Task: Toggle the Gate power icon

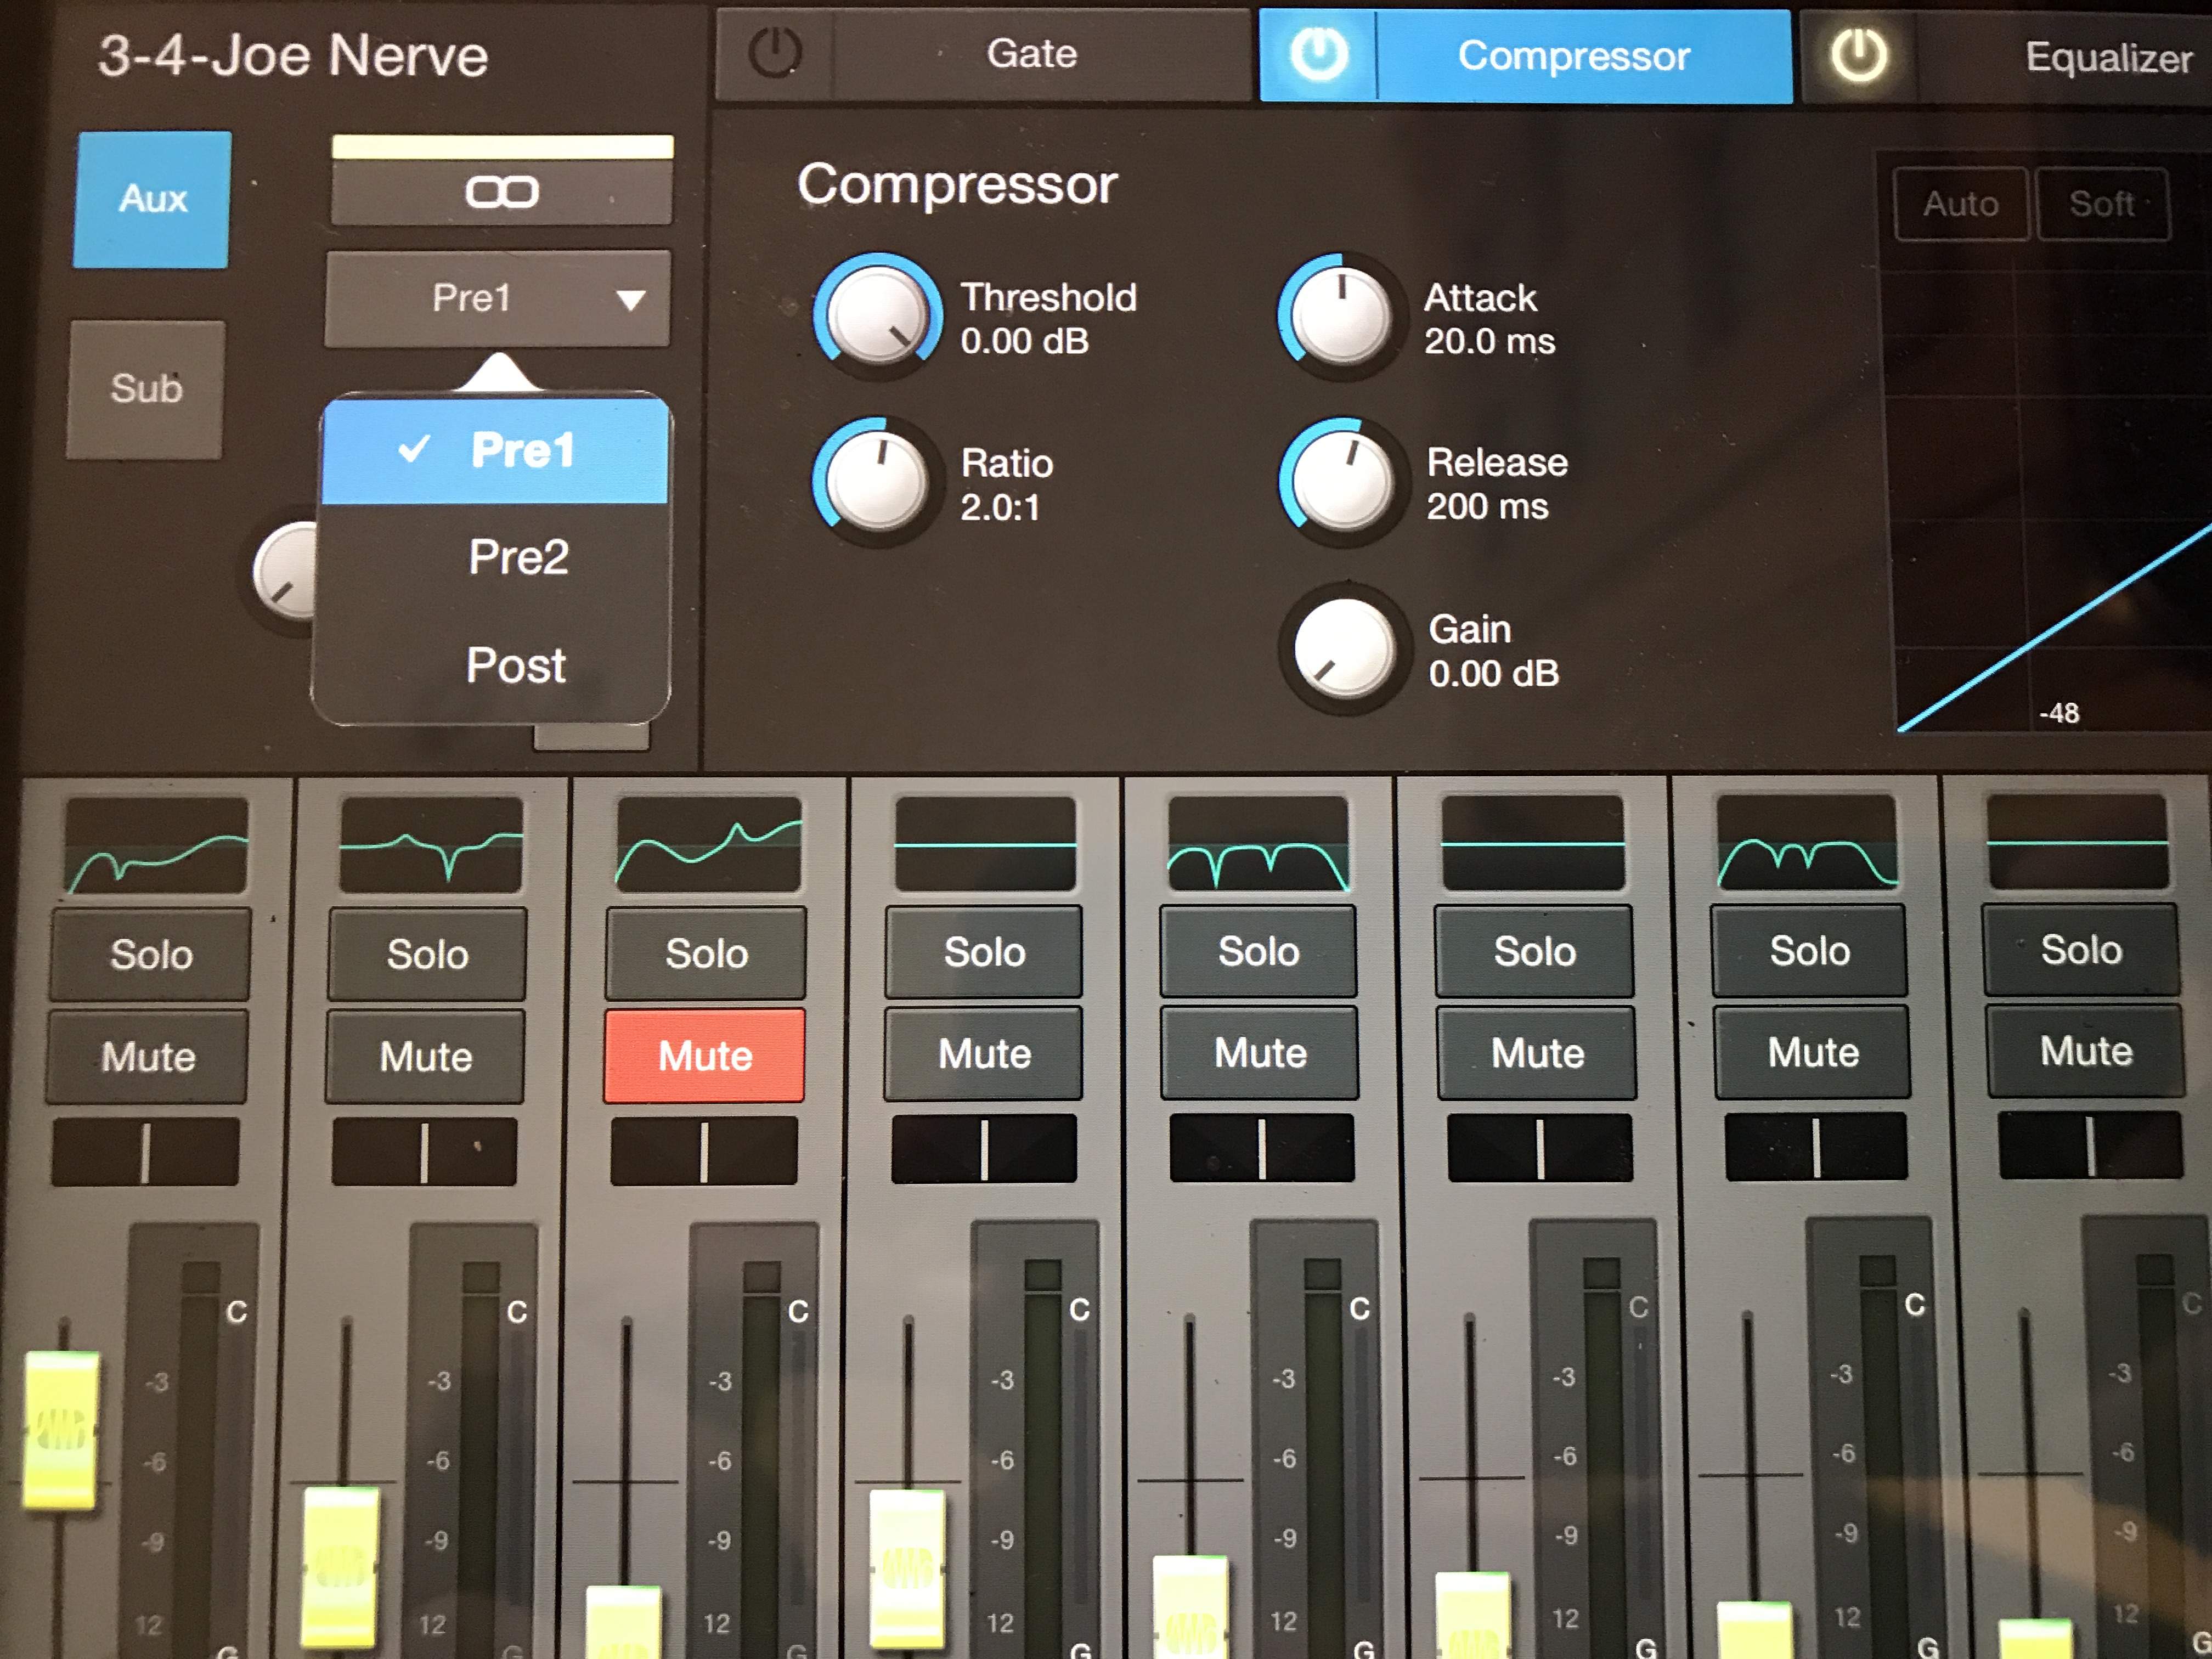Action: coord(775,54)
